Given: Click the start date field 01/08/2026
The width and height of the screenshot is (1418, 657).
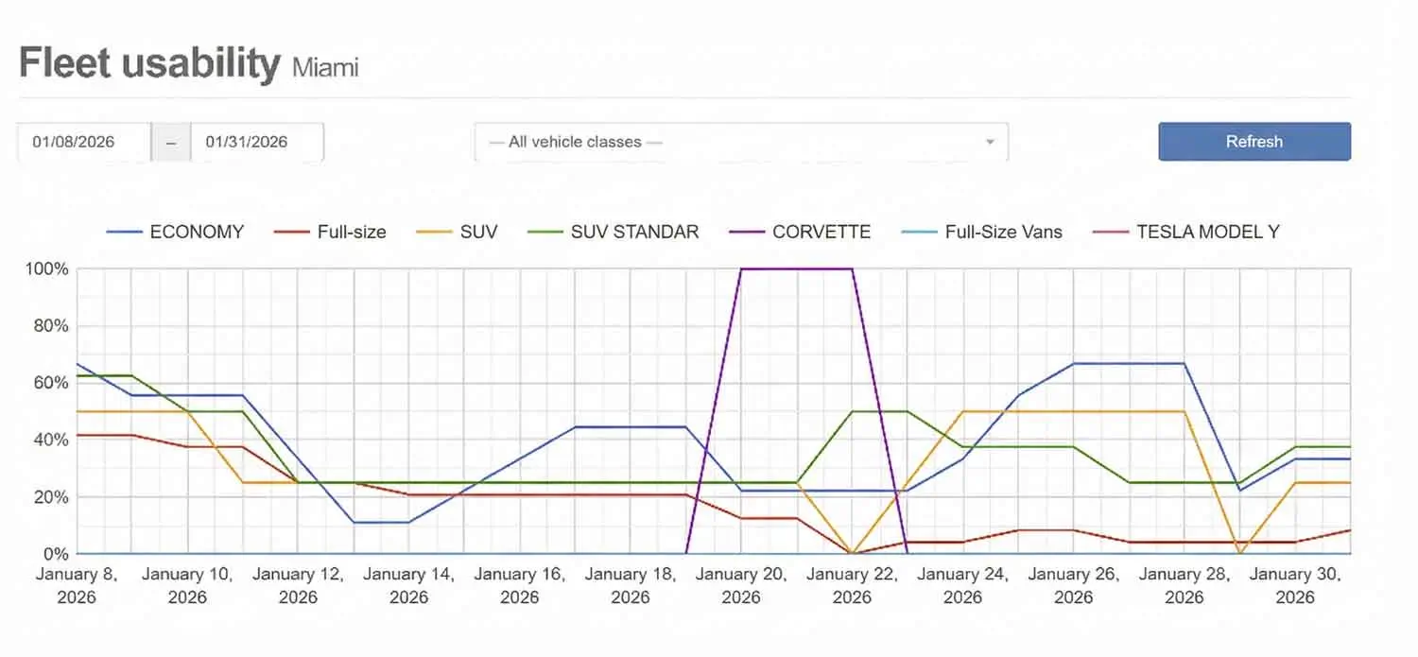Looking at the screenshot, I should pos(83,142).
